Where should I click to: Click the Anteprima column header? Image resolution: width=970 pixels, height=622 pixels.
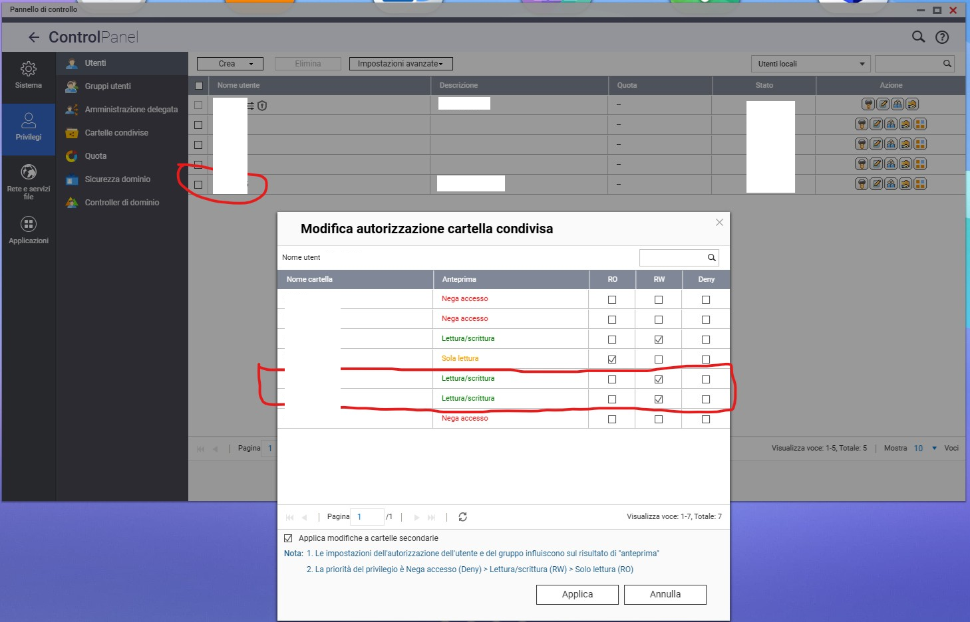[x=510, y=279]
